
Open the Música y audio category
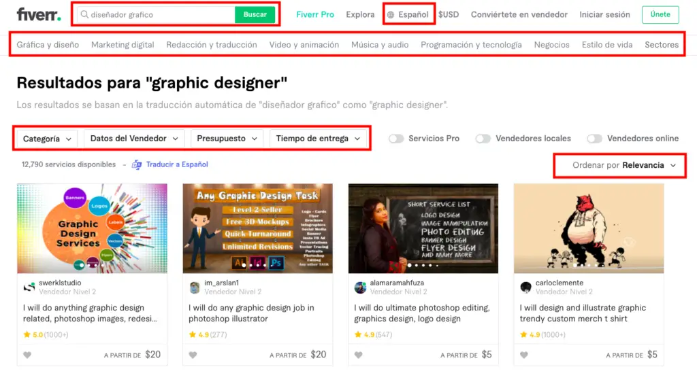380,45
